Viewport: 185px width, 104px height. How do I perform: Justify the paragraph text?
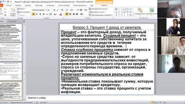pos(77,14)
